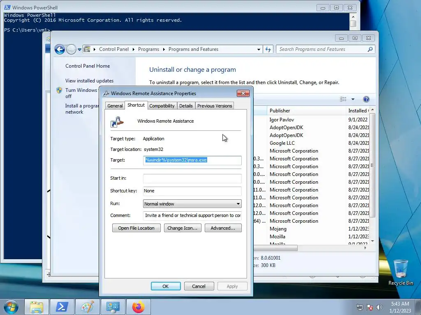The height and width of the screenshot is (315, 421).
Task: Open Control Panel Home link
Action: coord(88,66)
